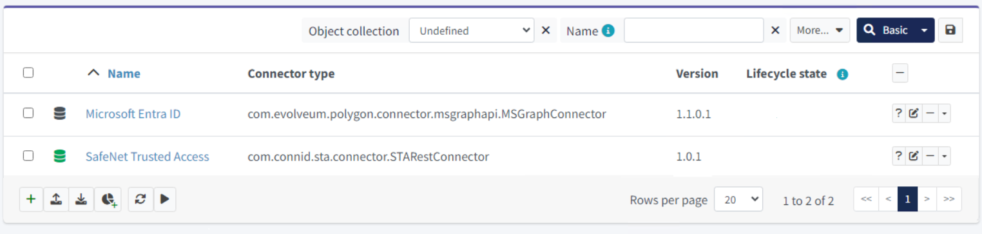The height and width of the screenshot is (234, 982).
Task: Test connection for Microsoft Entra ID (question mark)
Action: pyautogui.click(x=899, y=113)
